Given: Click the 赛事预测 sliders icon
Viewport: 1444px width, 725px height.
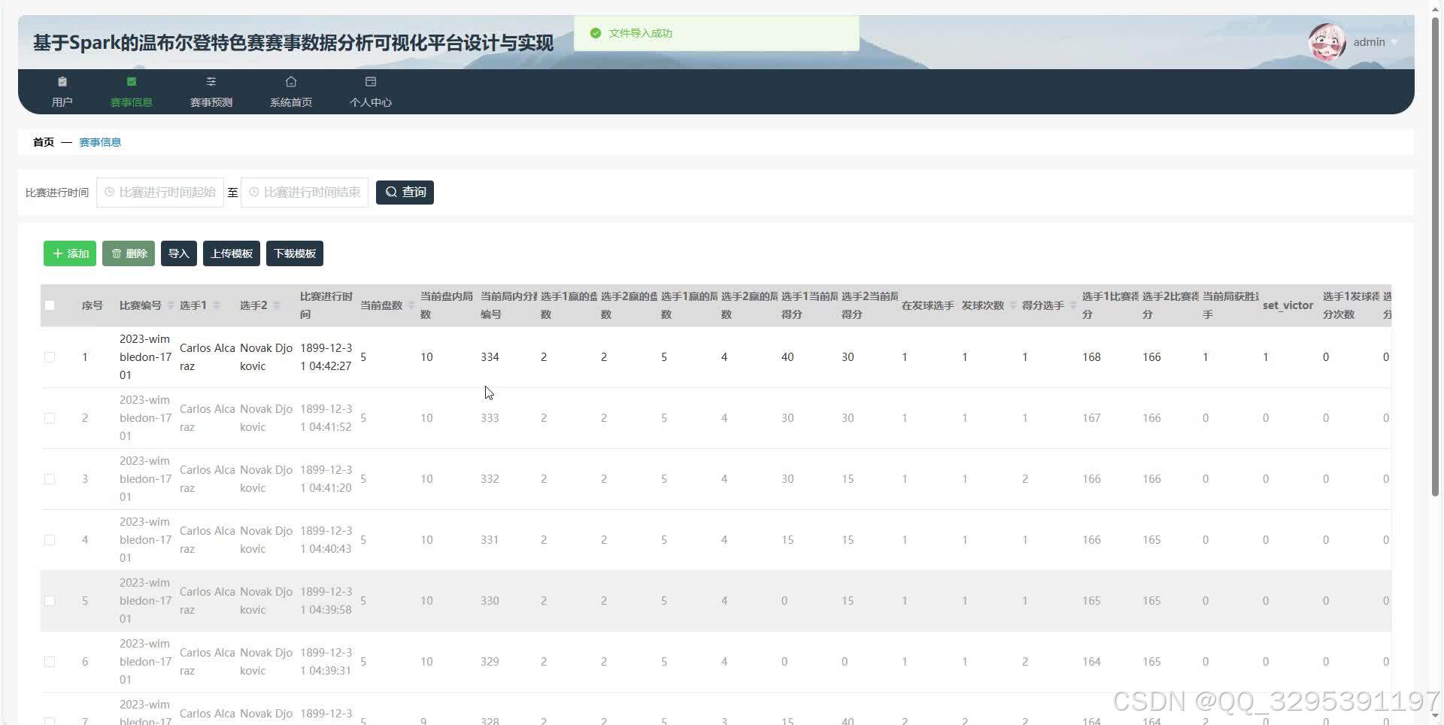Looking at the screenshot, I should click(211, 82).
